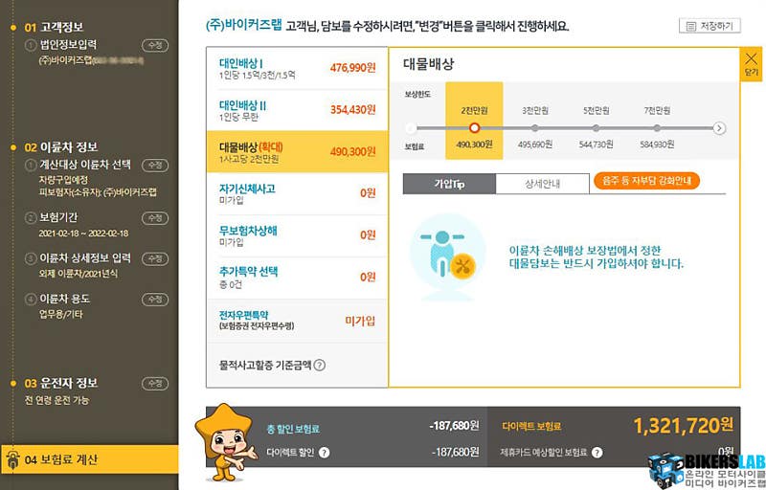Choose the 5천만원 coverage limit option
The height and width of the screenshot is (490, 766).
pos(596,127)
